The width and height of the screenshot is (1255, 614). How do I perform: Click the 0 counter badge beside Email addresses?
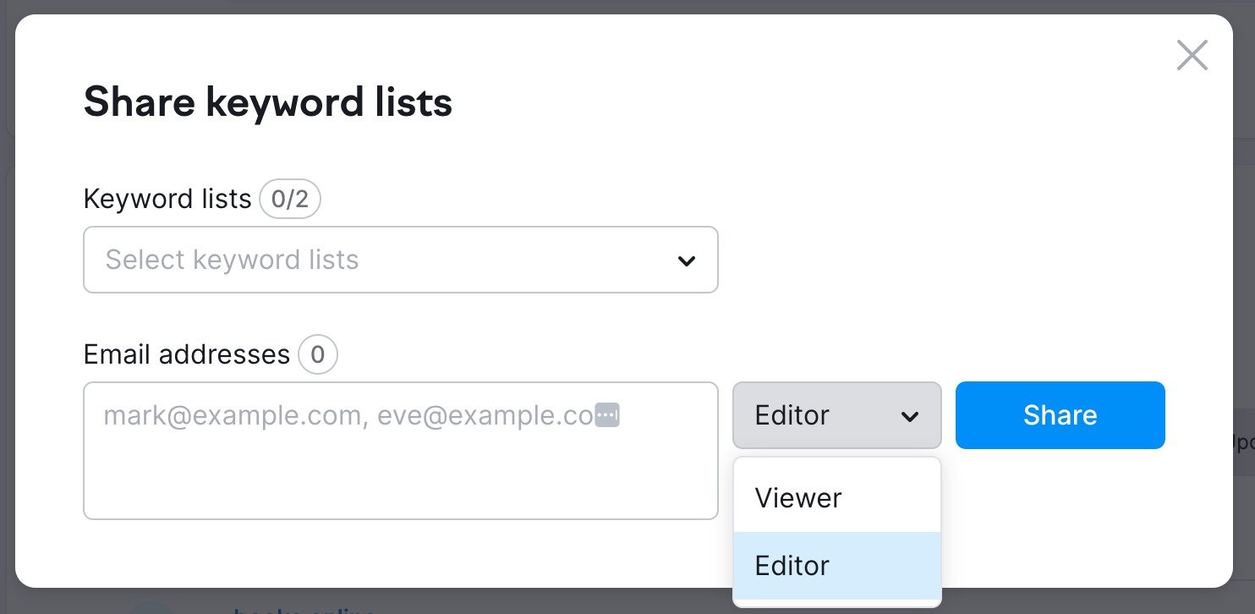[317, 355]
